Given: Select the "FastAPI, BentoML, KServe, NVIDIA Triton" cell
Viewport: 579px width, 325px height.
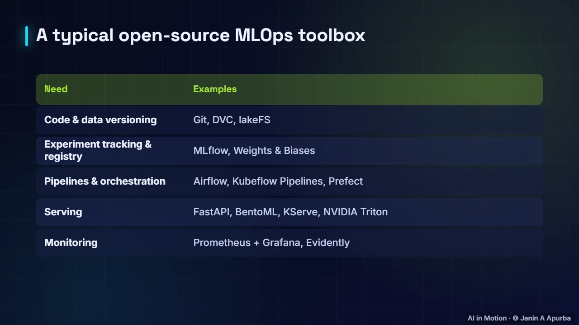Looking at the screenshot, I should click(290, 212).
